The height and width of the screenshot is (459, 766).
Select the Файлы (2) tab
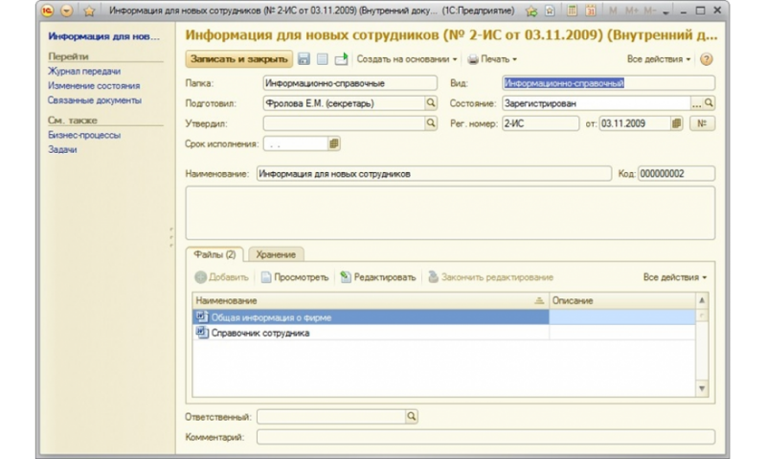(x=214, y=253)
